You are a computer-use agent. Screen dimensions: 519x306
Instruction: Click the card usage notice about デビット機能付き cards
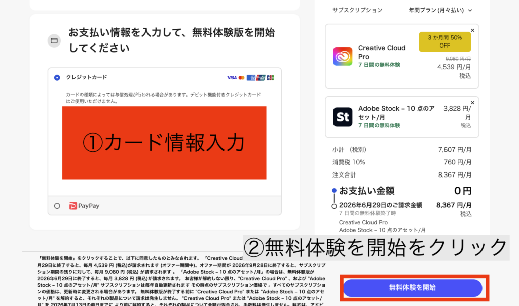pyautogui.click(x=164, y=98)
